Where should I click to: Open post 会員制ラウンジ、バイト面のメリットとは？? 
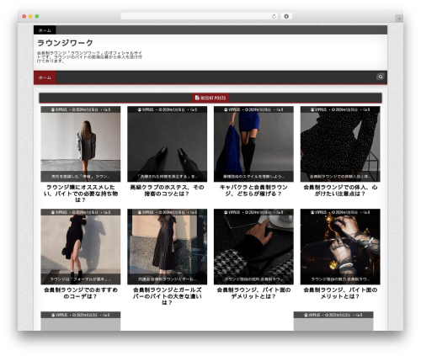340,293
